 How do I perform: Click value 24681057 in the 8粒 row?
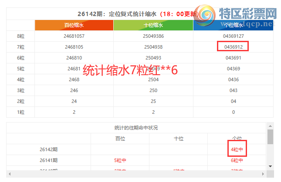pyautogui.click(x=74, y=36)
